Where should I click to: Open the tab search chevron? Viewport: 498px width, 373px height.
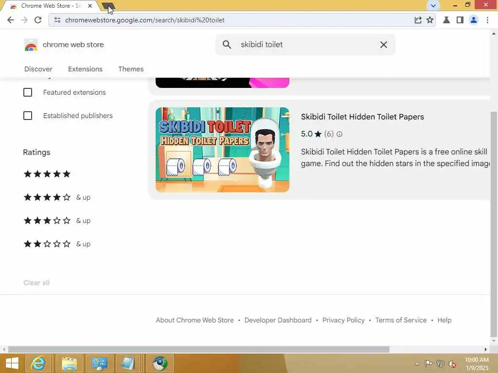[433, 5]
